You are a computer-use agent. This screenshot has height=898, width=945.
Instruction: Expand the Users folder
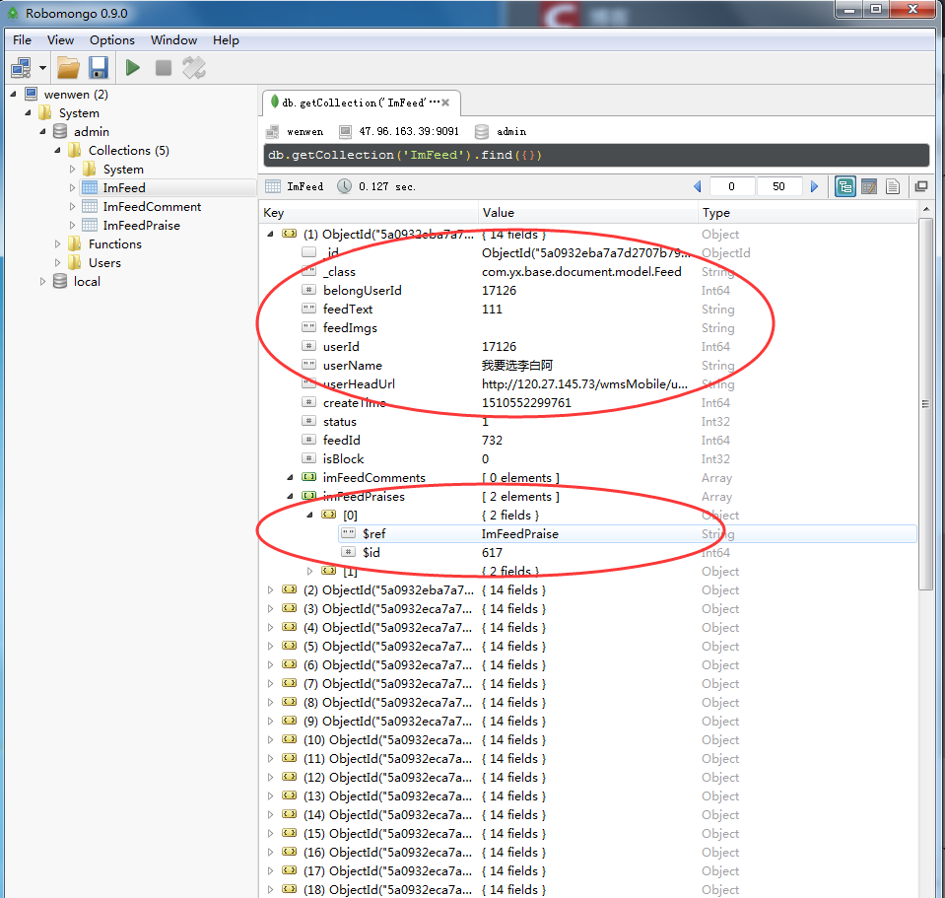click(57, 263)
